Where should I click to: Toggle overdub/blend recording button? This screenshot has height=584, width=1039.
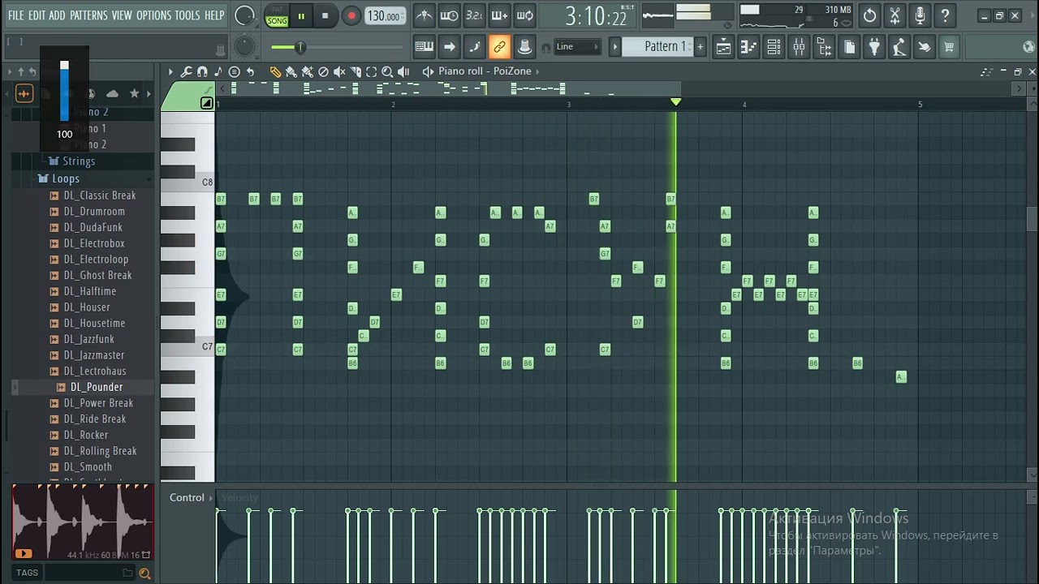(x=499, y=15)
